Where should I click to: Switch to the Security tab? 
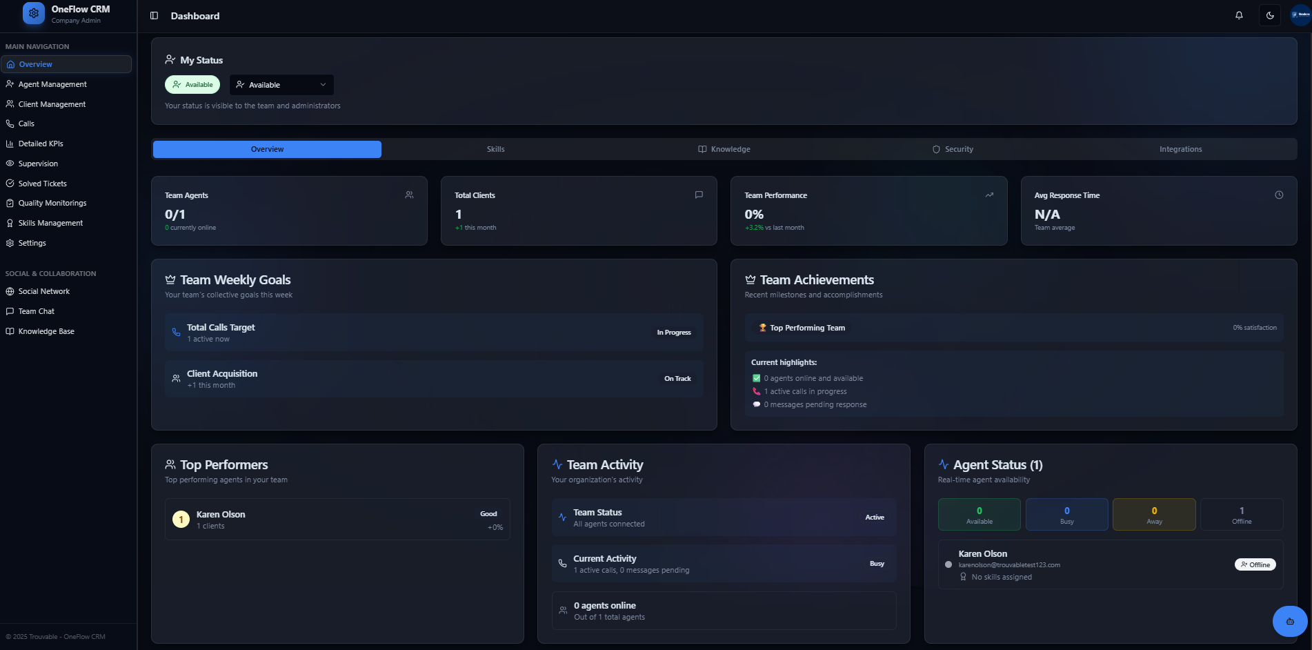tap(953, 149)
